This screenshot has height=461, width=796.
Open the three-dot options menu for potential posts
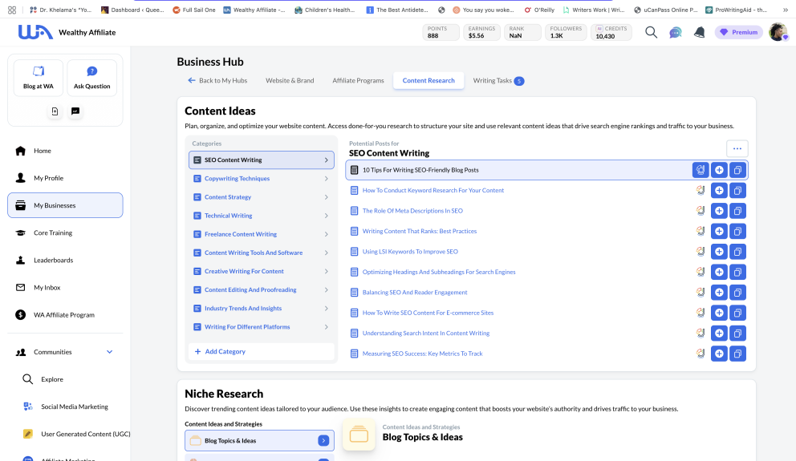click(x=737, y=148)
